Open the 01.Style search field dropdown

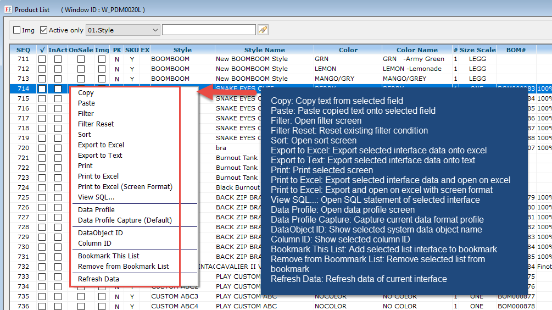pyautogui.click(x=155, y=30)
